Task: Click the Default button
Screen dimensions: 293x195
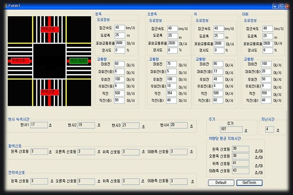Action: (221, 182)
